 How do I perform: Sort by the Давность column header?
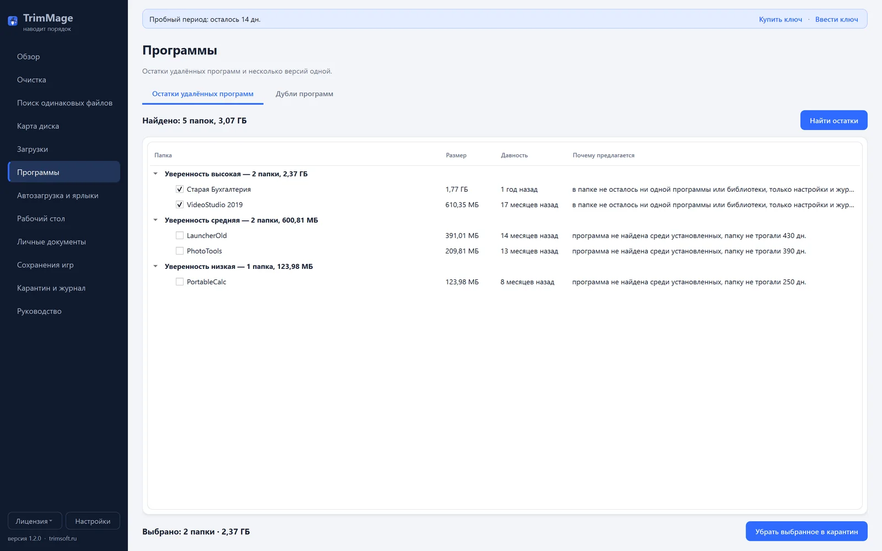(x=514, y=155)
